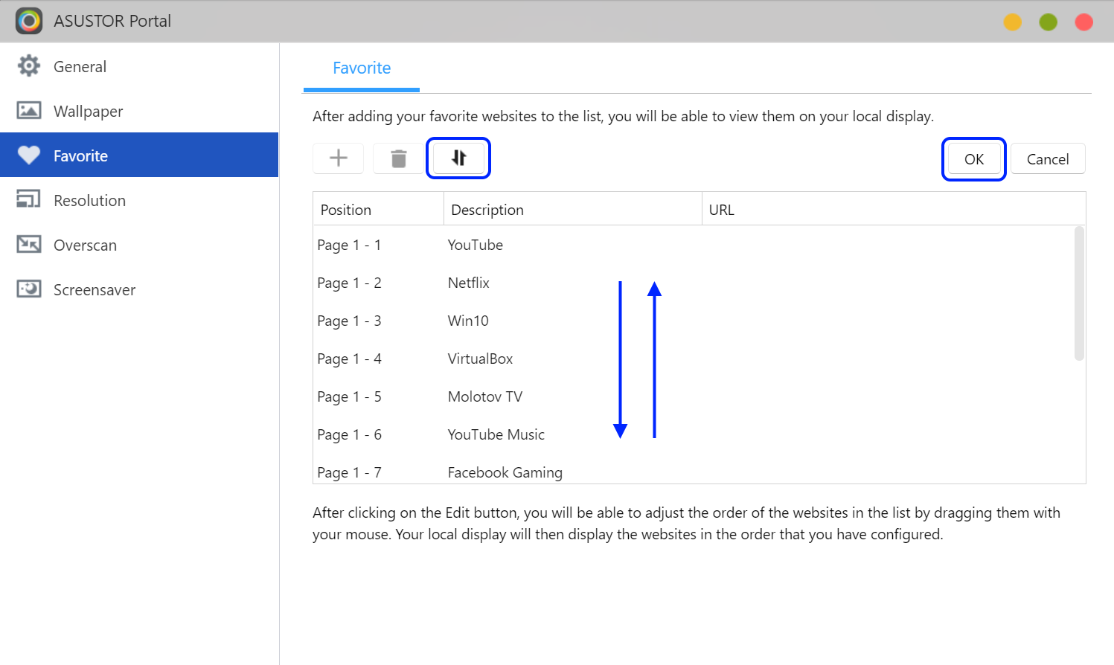Click the ASUSTOR Portal logo icon
Image resolution: width=1114 pixels, height=665 pixels.
coord(29,21)
